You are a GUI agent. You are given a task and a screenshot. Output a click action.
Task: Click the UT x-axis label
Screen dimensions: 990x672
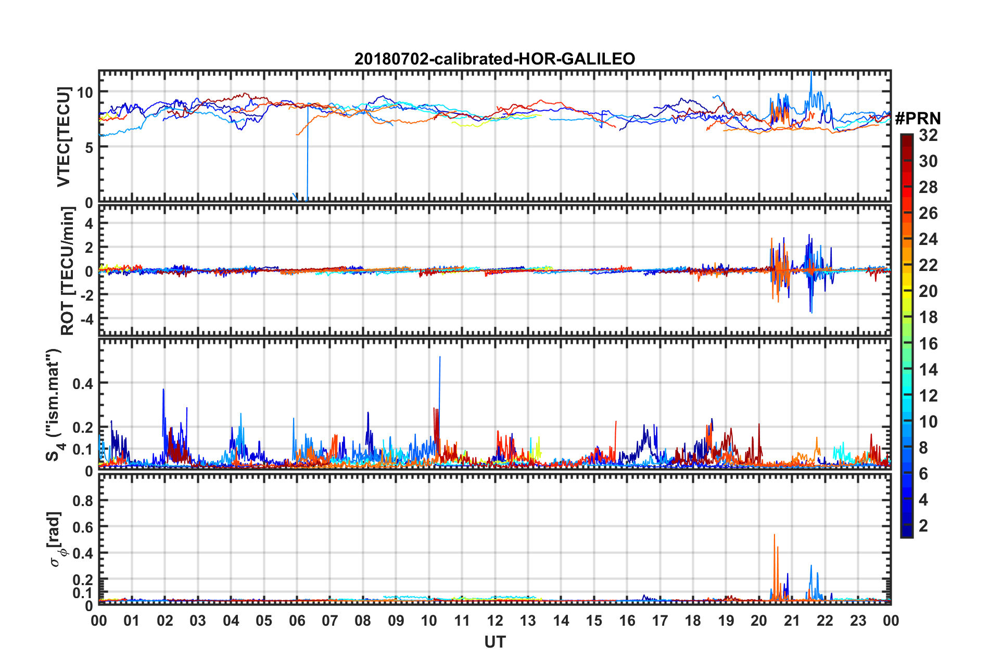[494, 642]
